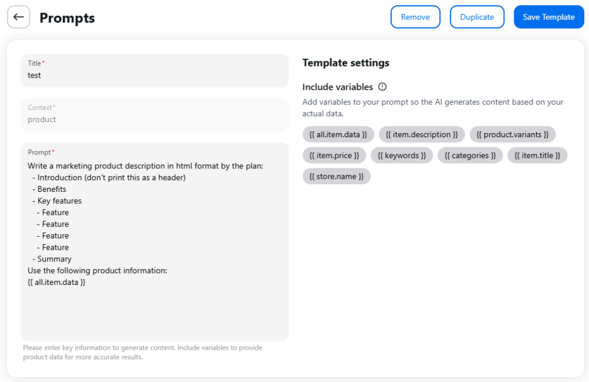589x382 pixels.
Task: Select the {{ item.title }} variable chip
Action: click(537, 155)
